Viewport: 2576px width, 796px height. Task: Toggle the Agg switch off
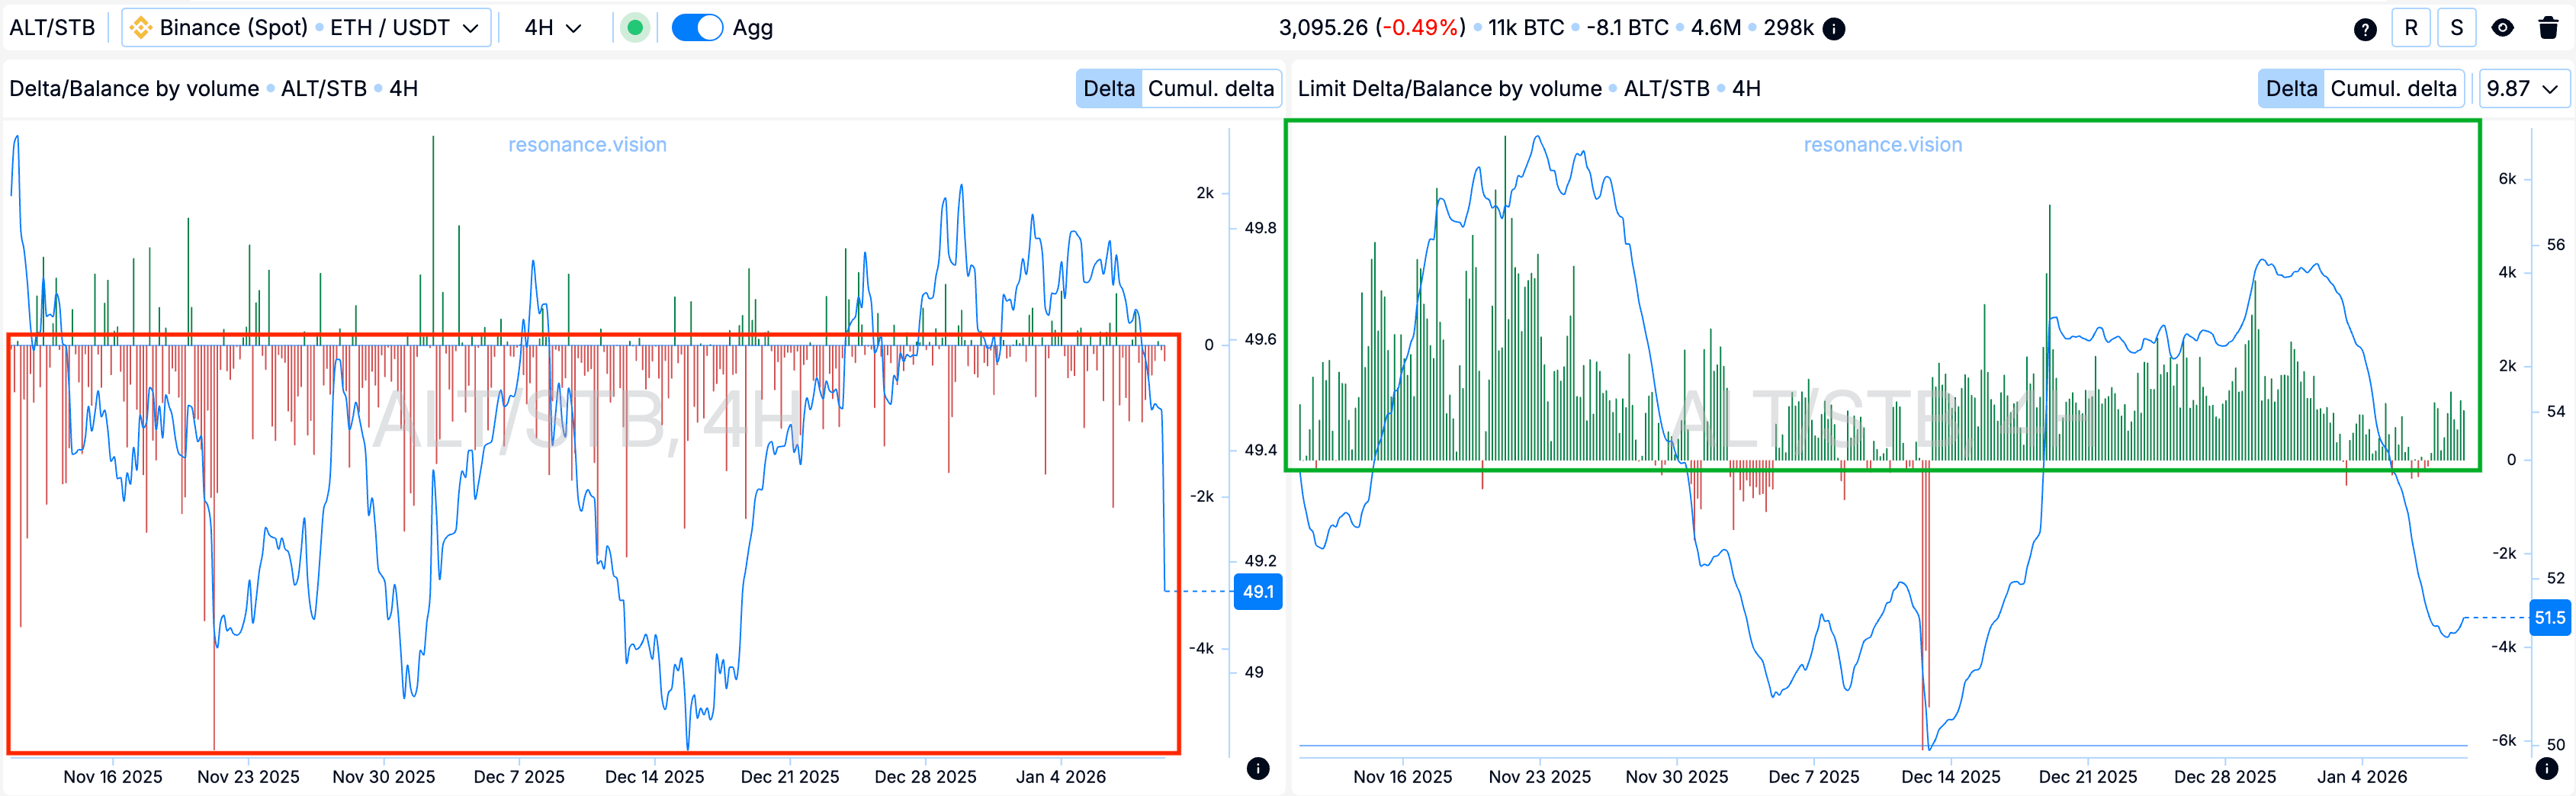coord(698,28)
